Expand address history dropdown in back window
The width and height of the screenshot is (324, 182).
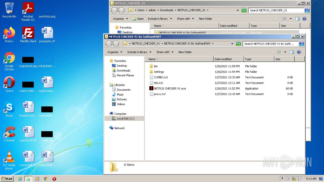238,10
